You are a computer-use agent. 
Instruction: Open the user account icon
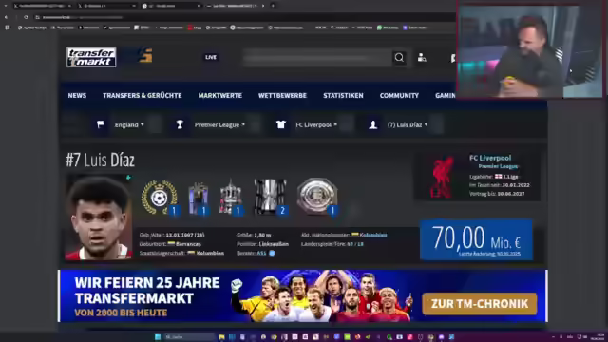pyautogui.click(x=422, y=58)
